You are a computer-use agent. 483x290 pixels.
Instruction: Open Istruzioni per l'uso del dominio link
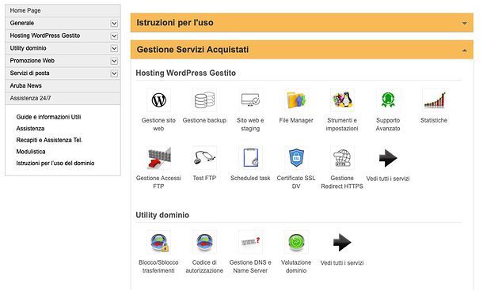pos(55,163)
